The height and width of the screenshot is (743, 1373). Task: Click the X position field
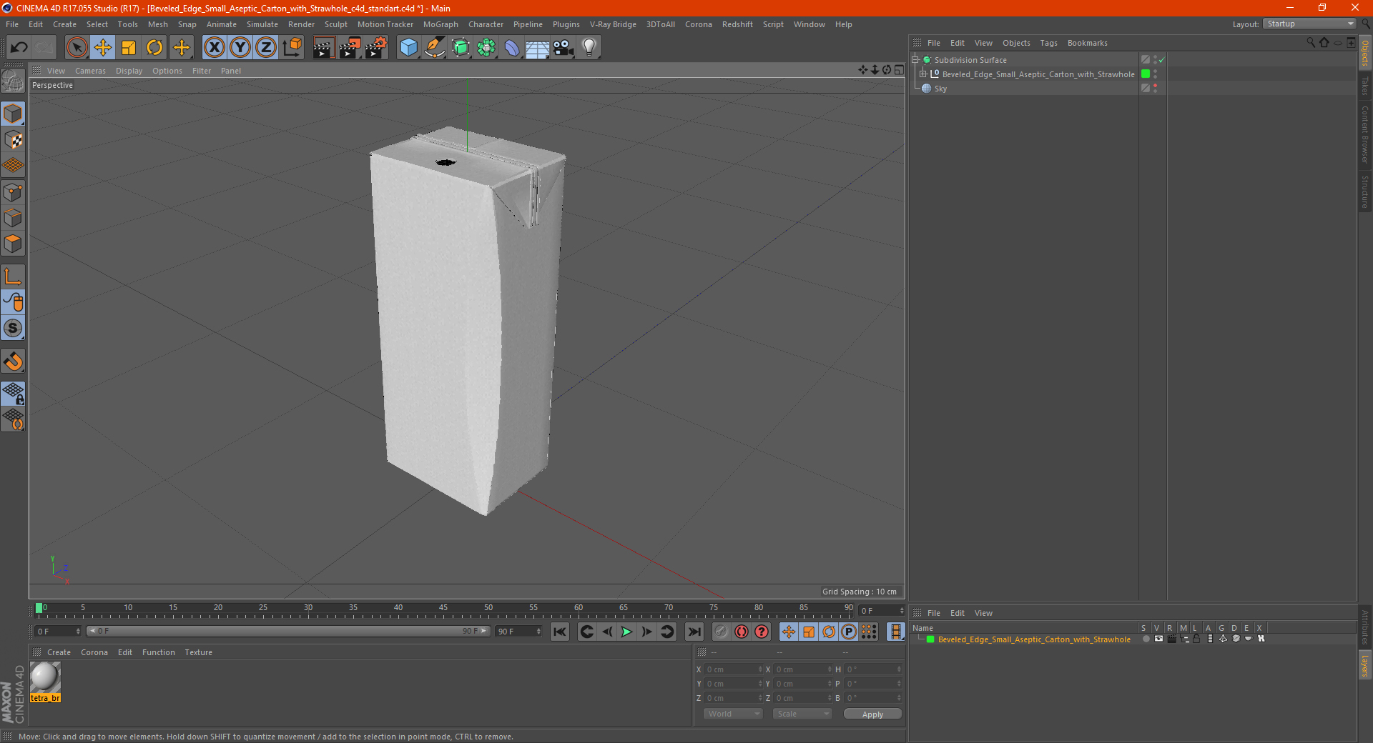pos(733,669)
